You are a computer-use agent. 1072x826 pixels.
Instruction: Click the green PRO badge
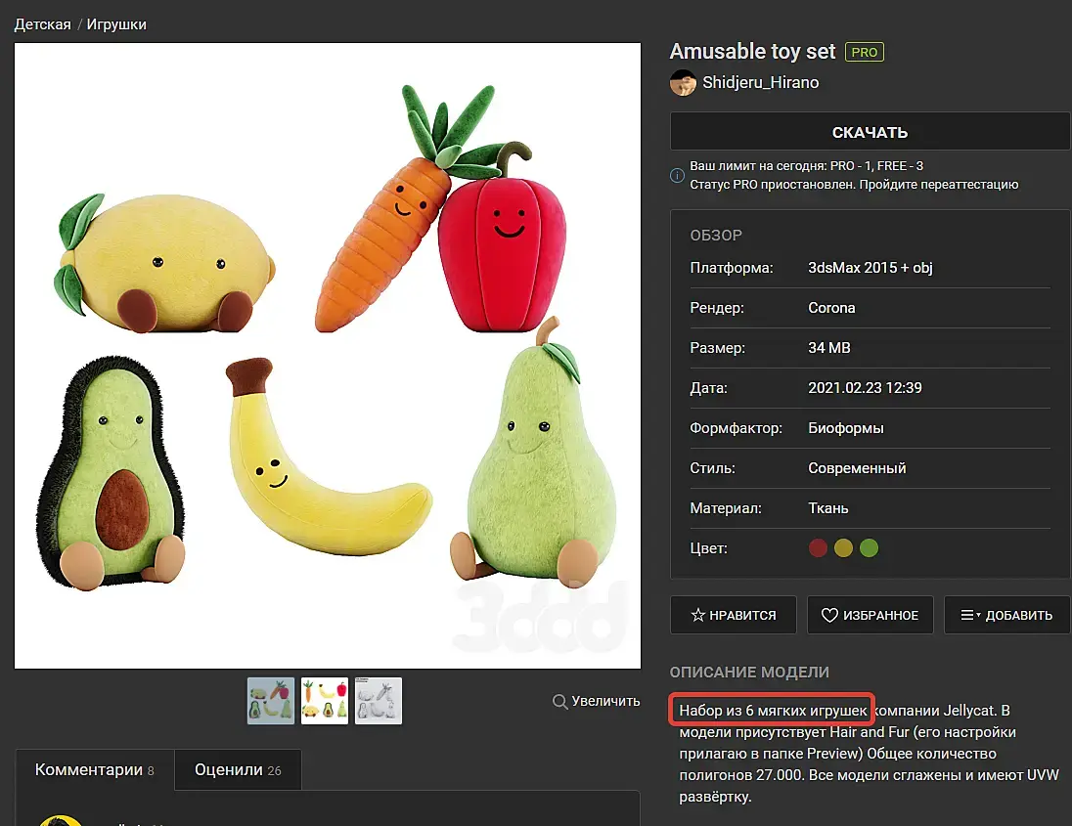(x=865, y=52)
